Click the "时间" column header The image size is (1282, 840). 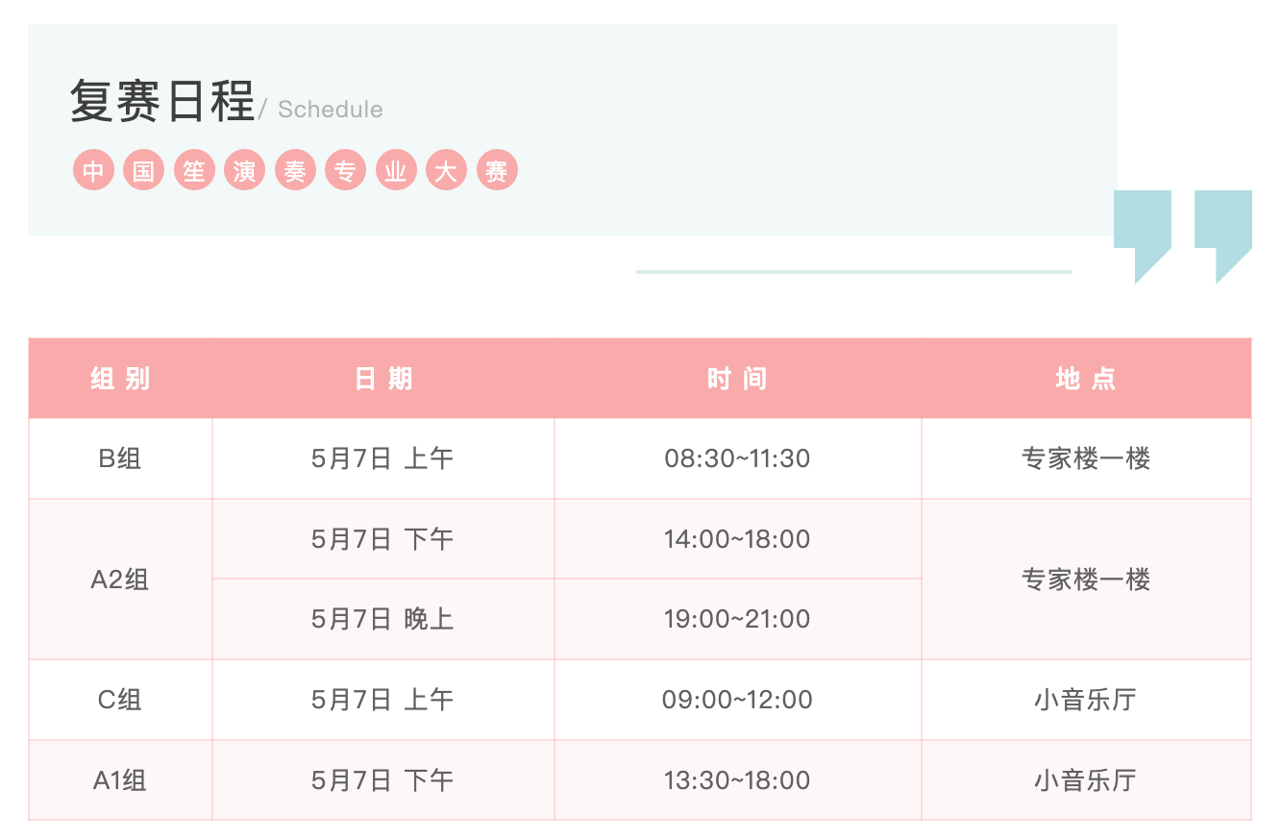tap(737, 379)
